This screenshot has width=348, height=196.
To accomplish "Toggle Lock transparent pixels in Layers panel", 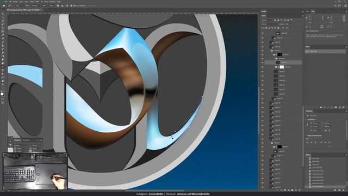I will [267, 28].
